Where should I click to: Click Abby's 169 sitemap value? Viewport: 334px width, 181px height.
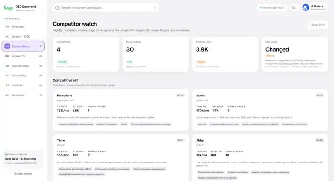click(x=213, y=155)
